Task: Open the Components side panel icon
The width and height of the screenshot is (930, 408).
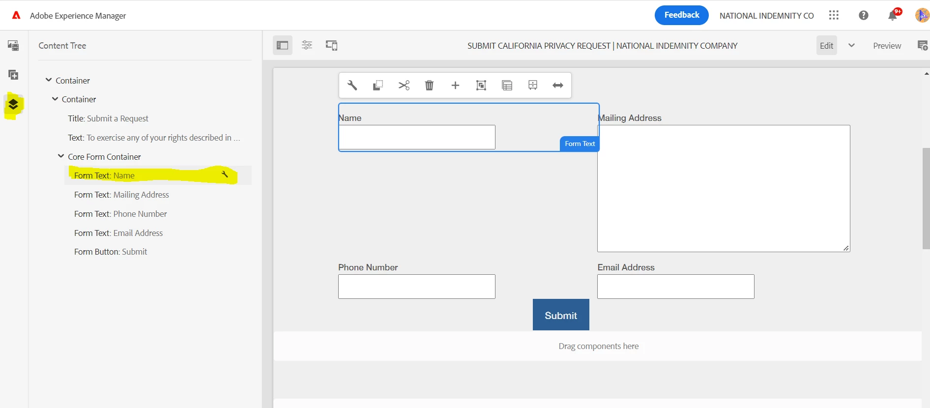Action: click(x=13, y=75)
